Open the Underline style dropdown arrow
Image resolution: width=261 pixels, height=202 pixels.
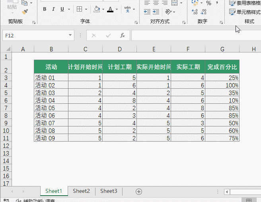(69, 9)
